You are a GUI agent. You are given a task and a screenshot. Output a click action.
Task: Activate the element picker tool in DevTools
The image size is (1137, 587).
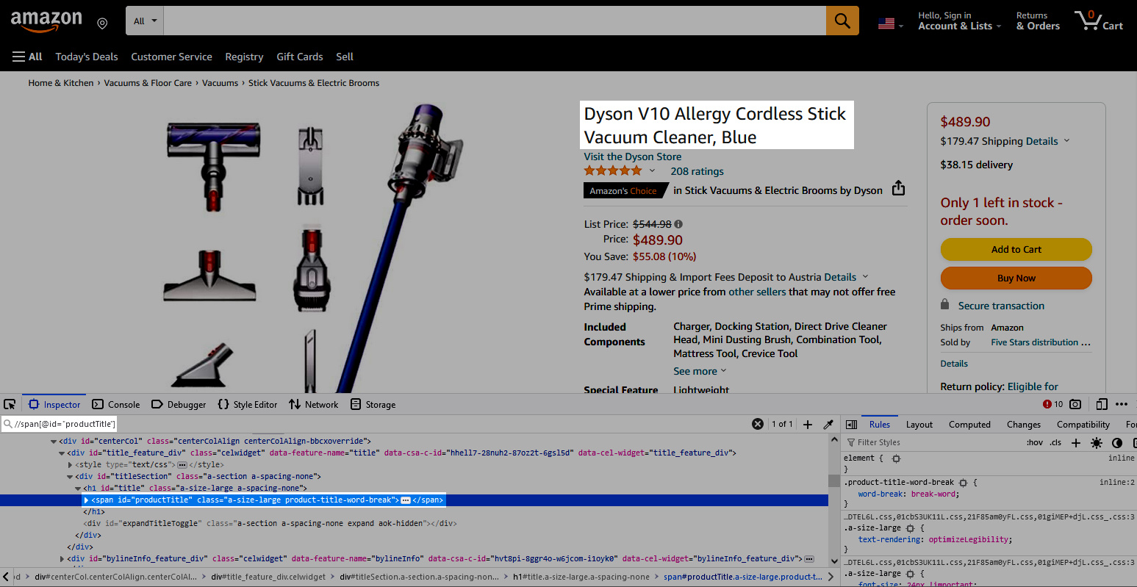10,404
